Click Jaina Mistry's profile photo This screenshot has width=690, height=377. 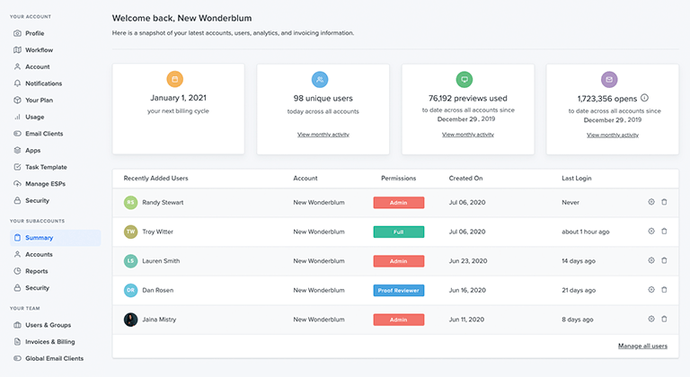pos(130,320)
